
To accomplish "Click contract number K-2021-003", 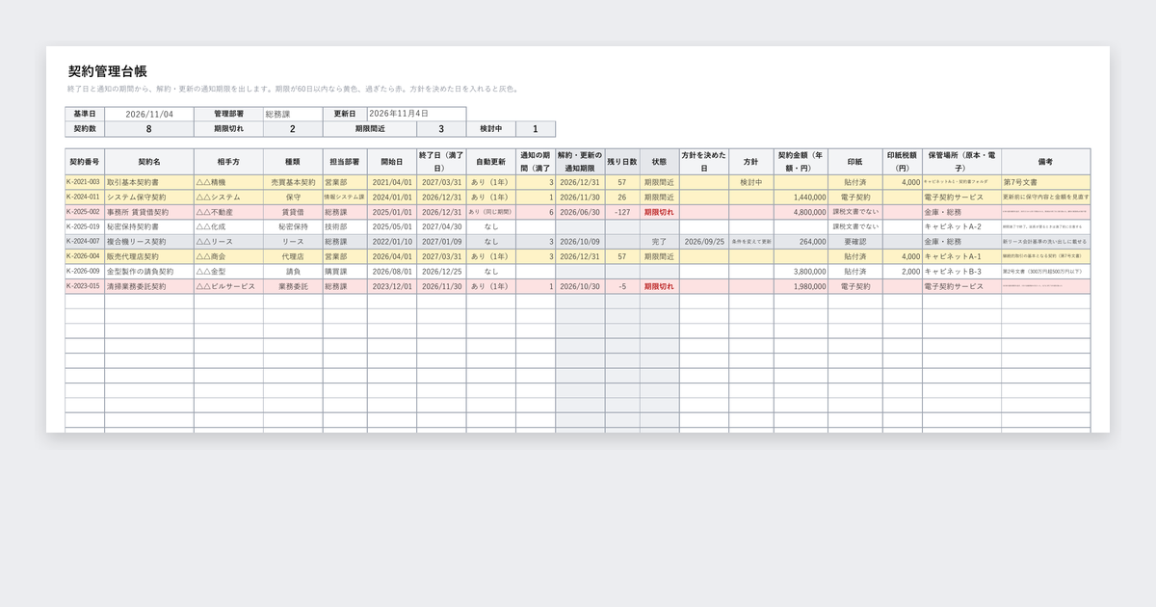I will pos(83,182).
